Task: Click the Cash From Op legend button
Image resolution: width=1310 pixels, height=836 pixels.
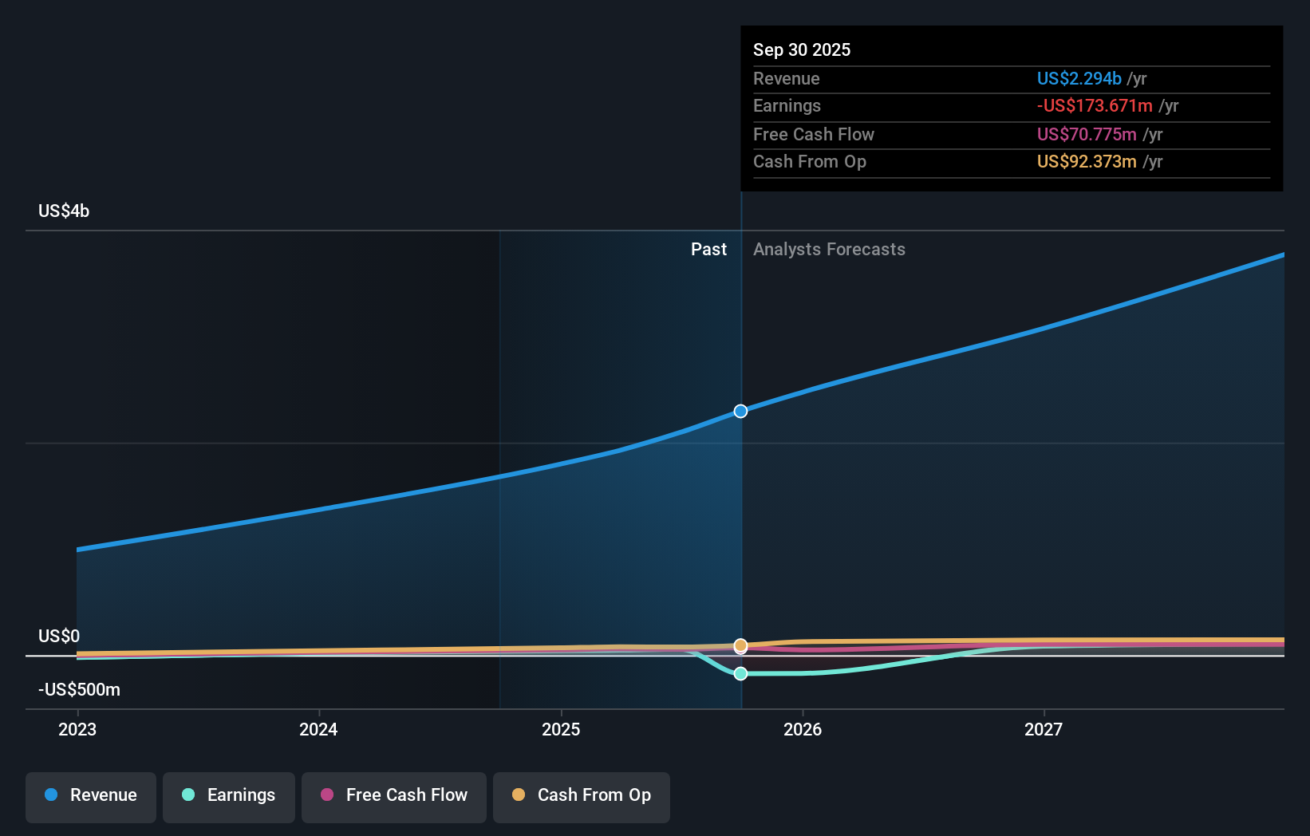Action: [x=581, y=795]
